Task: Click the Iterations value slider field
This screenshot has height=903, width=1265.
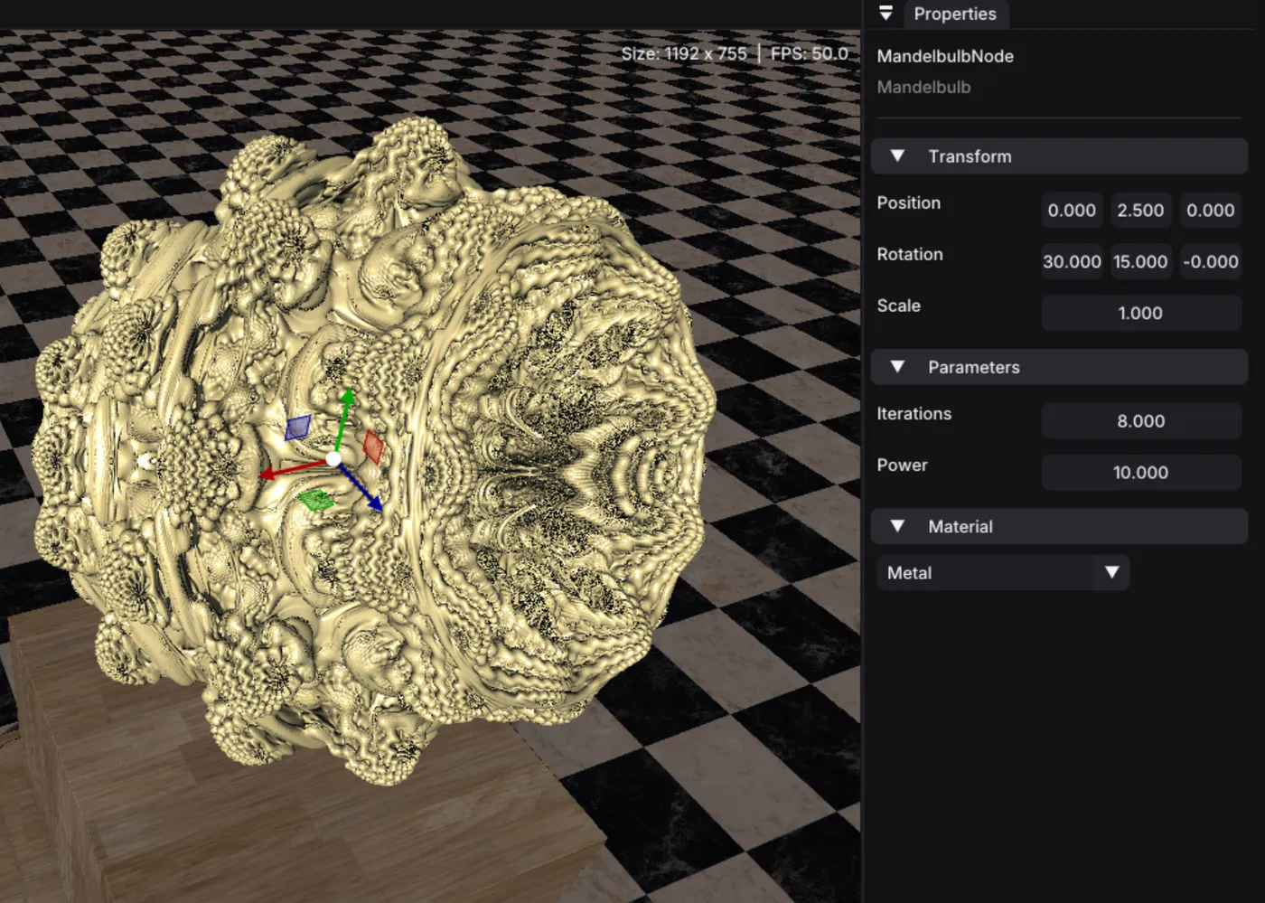Action: (1141, 420)
